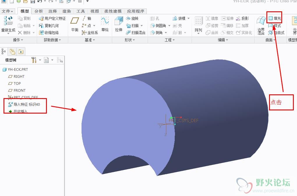Switch to the 柔性建模 tab
The height and width of the screenshot is (196, 297).
click(113, 11)
